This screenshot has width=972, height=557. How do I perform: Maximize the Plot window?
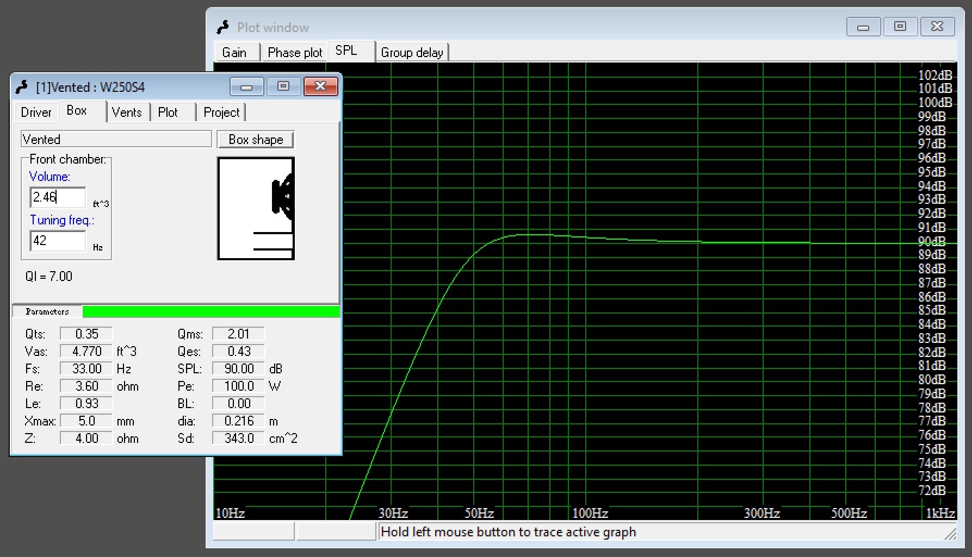[x=900, y=27]
